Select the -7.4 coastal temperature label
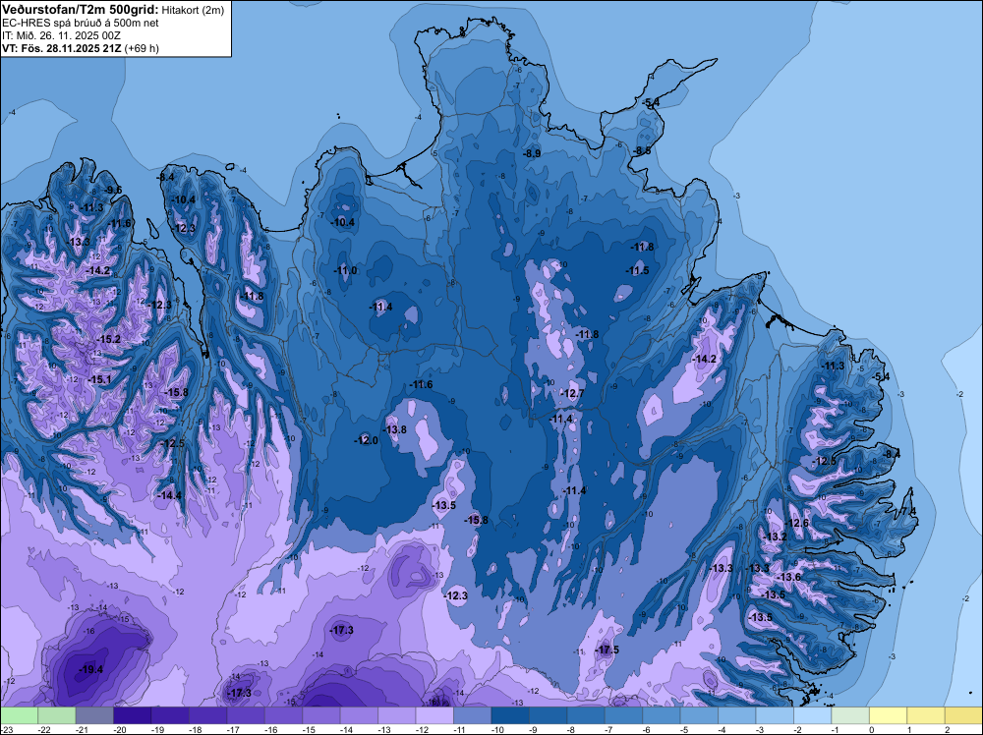983x735 pixels. click(907, 511)
